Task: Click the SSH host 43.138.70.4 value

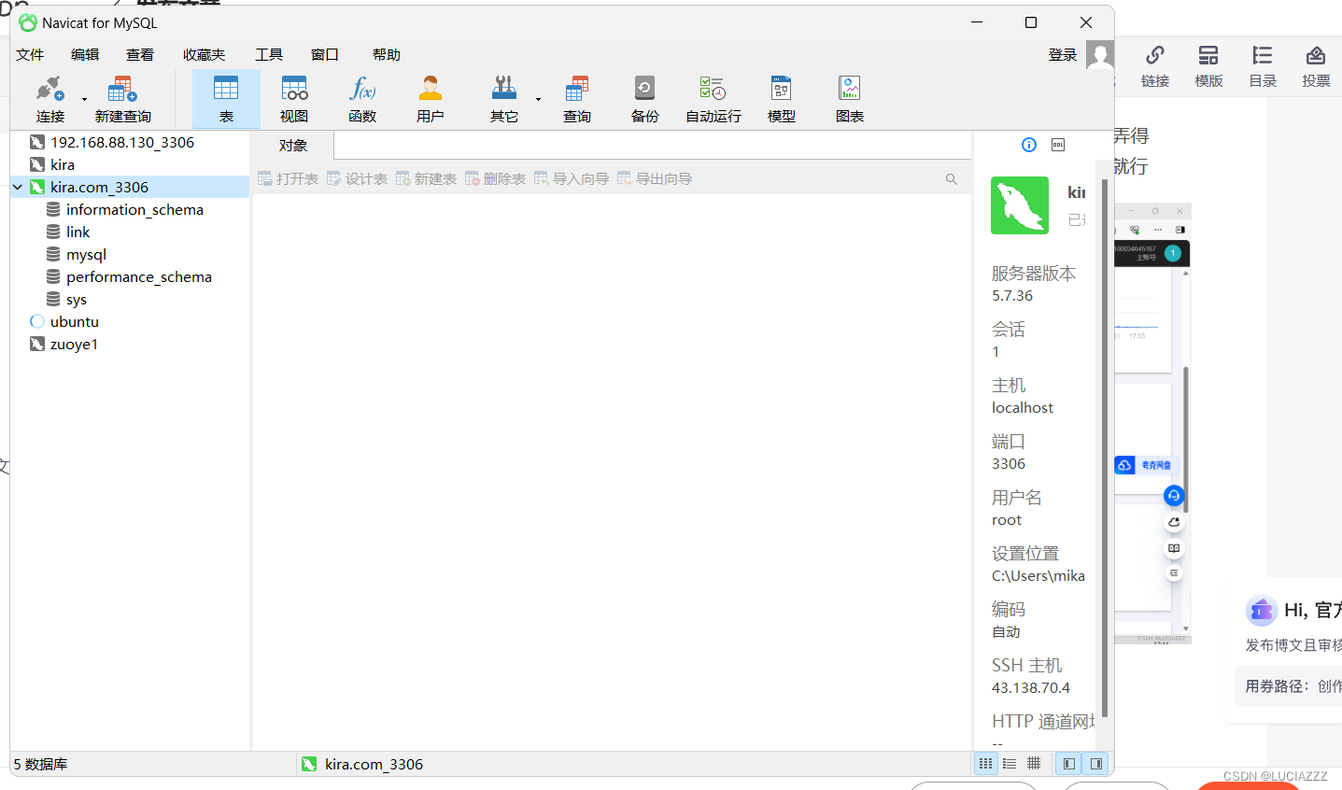Action: click(x=1031, y=688)
